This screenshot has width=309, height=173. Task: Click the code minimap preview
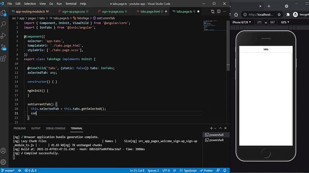click(214, 25)
